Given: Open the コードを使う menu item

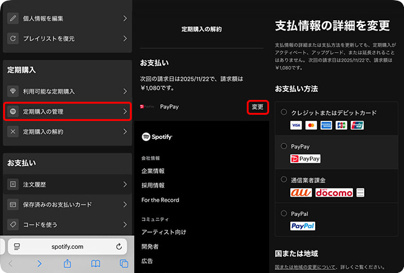Looking at the screenshot, I should tap(68, 225).
